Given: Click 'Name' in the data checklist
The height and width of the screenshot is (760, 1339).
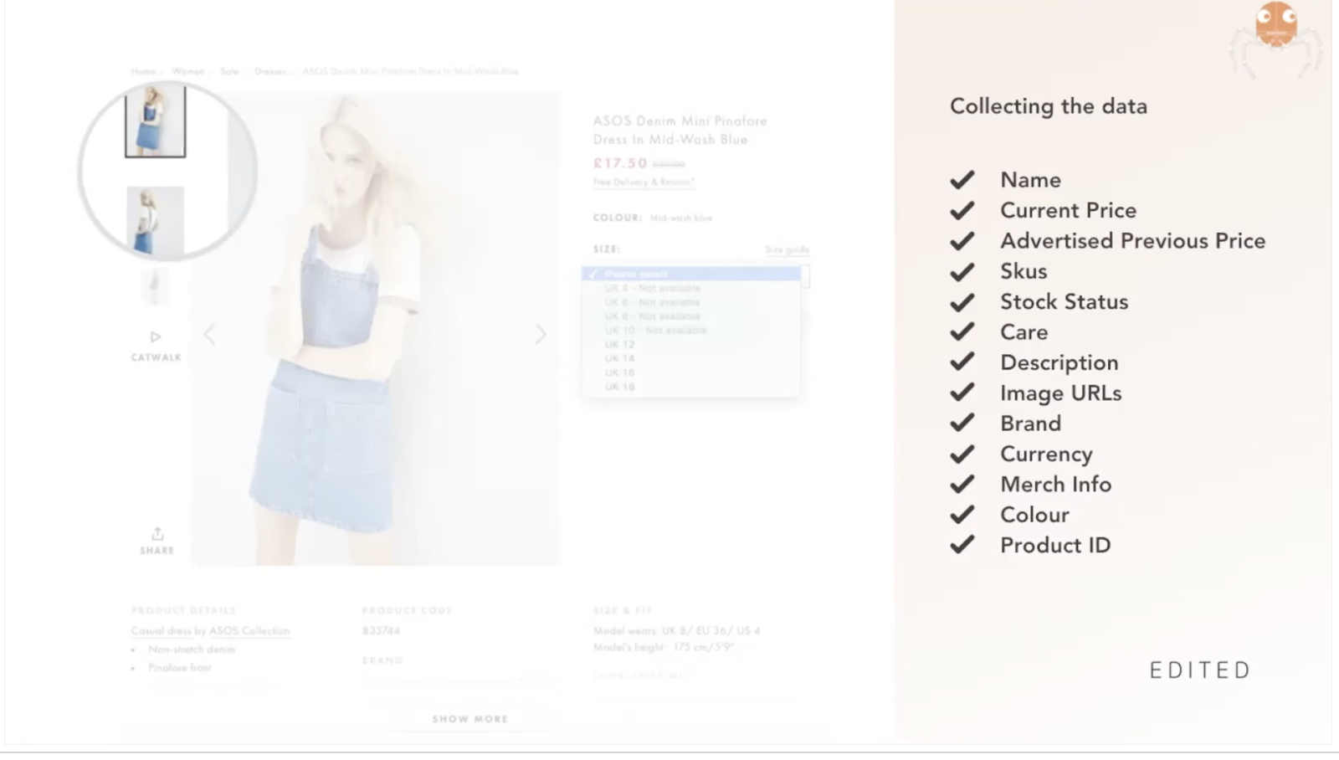Looking at the screenshot, I should [x=1031, y=180].
